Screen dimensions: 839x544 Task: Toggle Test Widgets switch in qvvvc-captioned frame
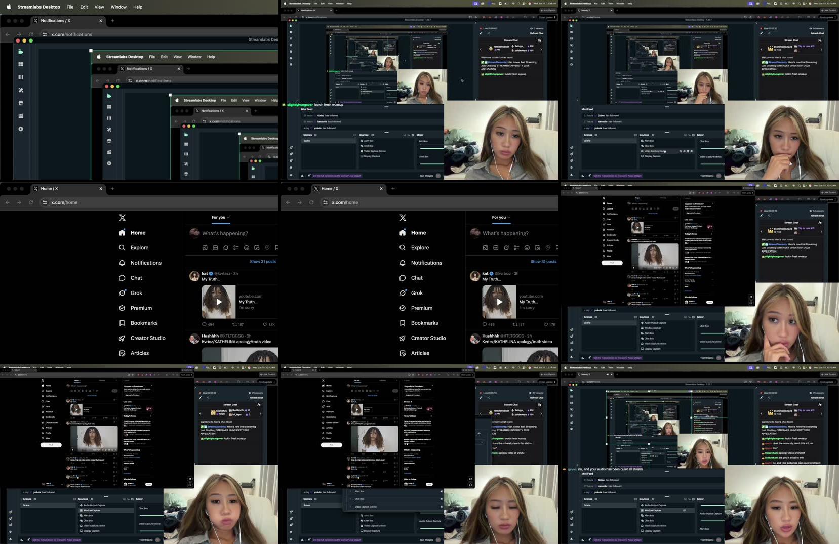click(718, 540)
